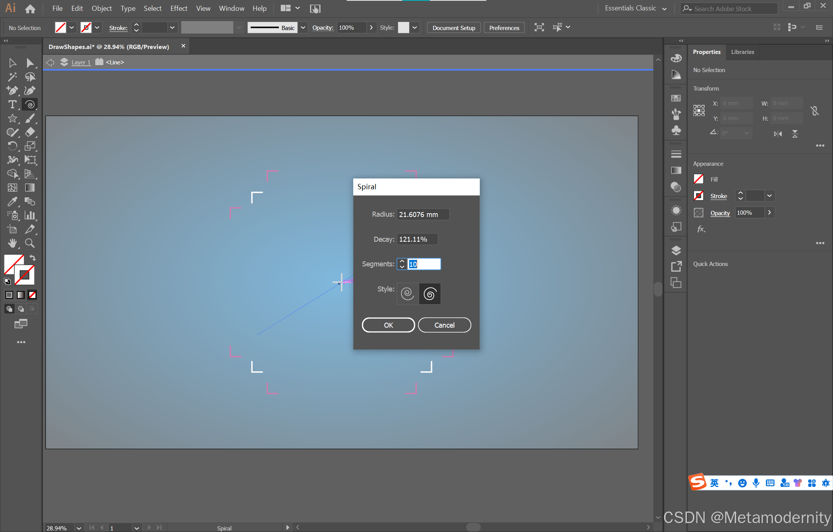Click OK in the Spiral dialog

click(388, 325)
